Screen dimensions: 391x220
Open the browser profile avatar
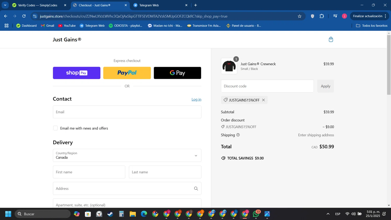coord(344,16)
